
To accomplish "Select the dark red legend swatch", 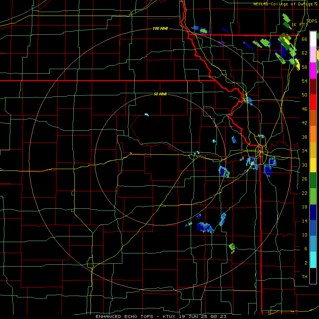I will pyautogui.click(x=313, y=86).
